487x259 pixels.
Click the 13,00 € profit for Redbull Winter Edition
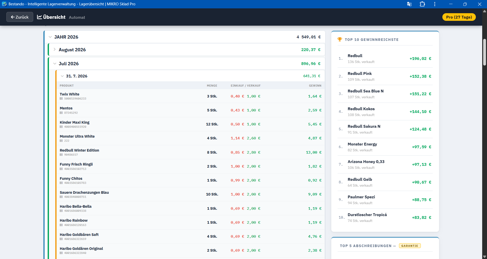click(x=314, y=152)
